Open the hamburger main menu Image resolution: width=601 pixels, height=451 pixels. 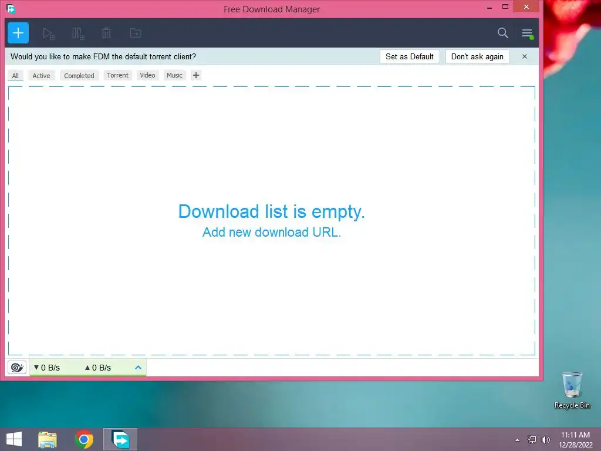coord(528,33)
